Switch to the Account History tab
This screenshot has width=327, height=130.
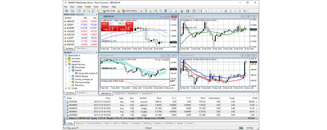94,123
